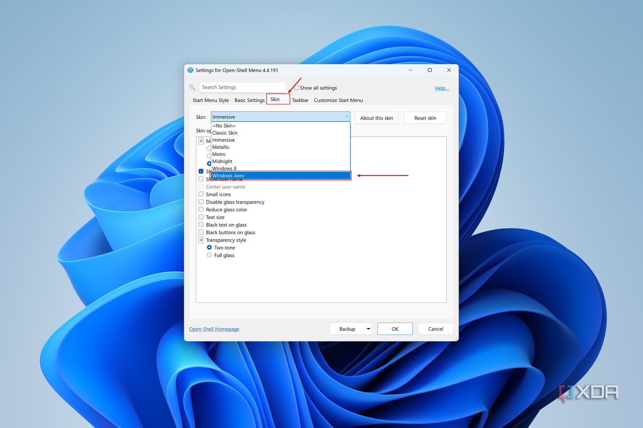Enable Disable glass transparency
The height and width of the screenshot is (428, 643).
pyautogui.click(x=201, y=202)
